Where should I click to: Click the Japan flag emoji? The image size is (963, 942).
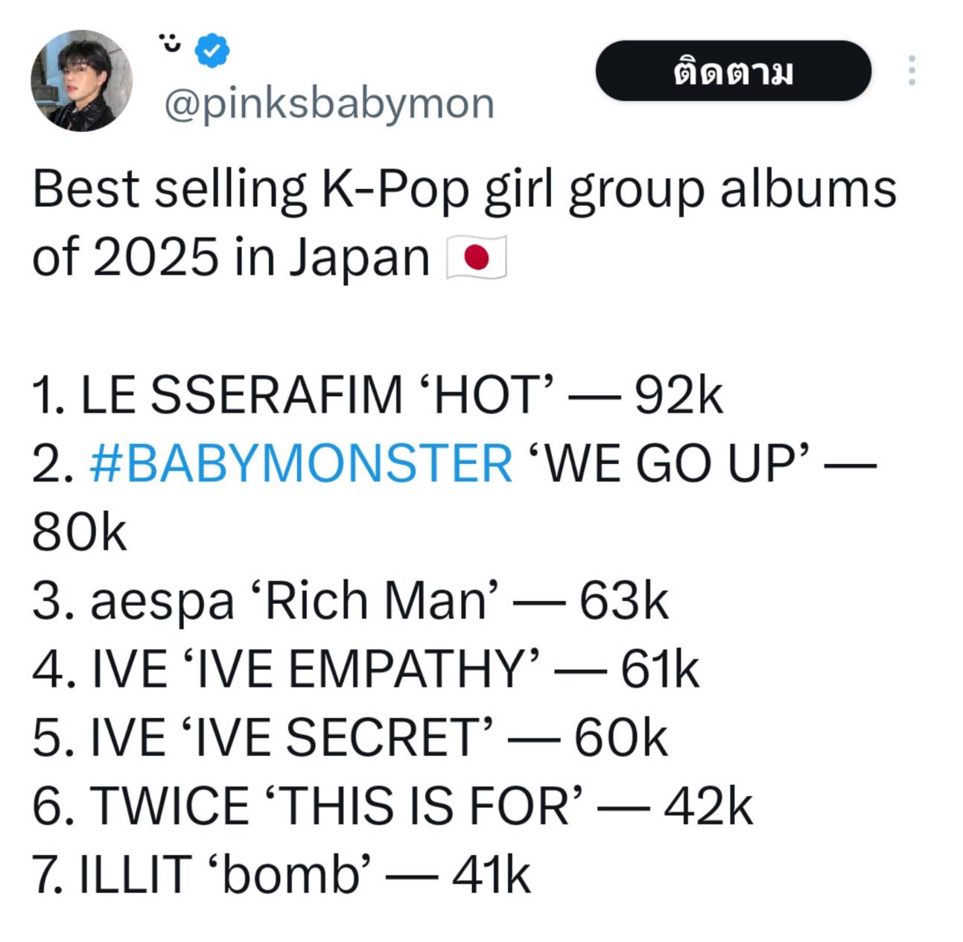476,258
